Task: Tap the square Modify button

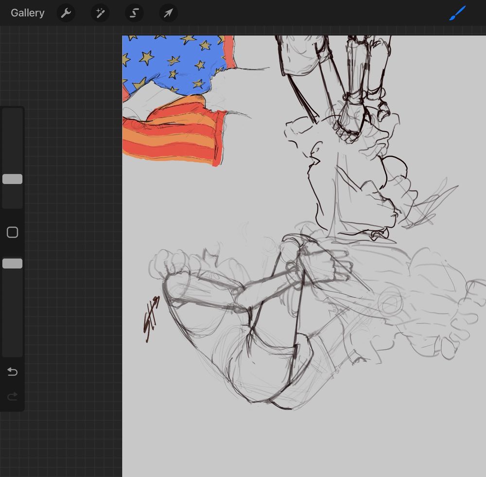Action: [x=13, y=232]
